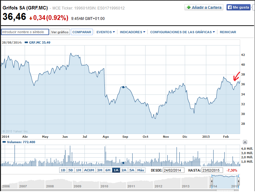The height and width of the screenshot is (194, 255).
Task: Click the Facebook Me gusta button
Action: [239, 7]
